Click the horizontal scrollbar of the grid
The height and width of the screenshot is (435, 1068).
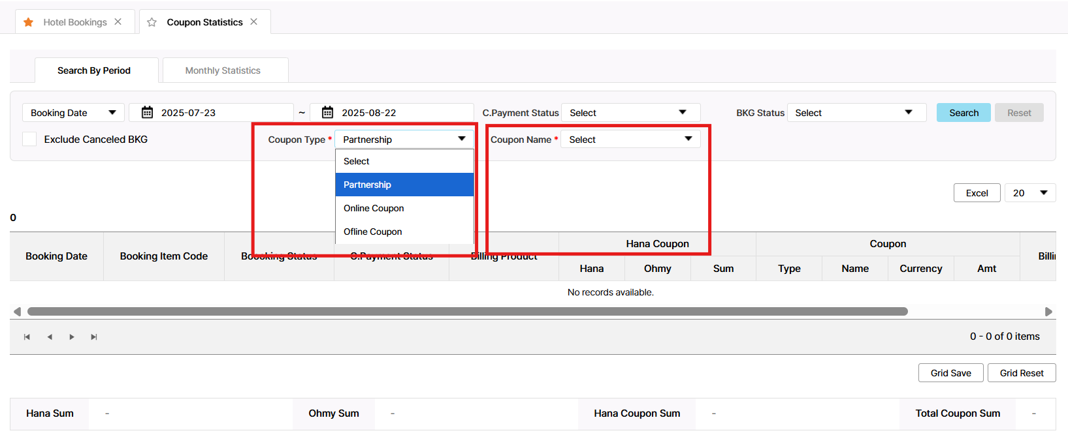pyautogui.click(x=467, y=312)
